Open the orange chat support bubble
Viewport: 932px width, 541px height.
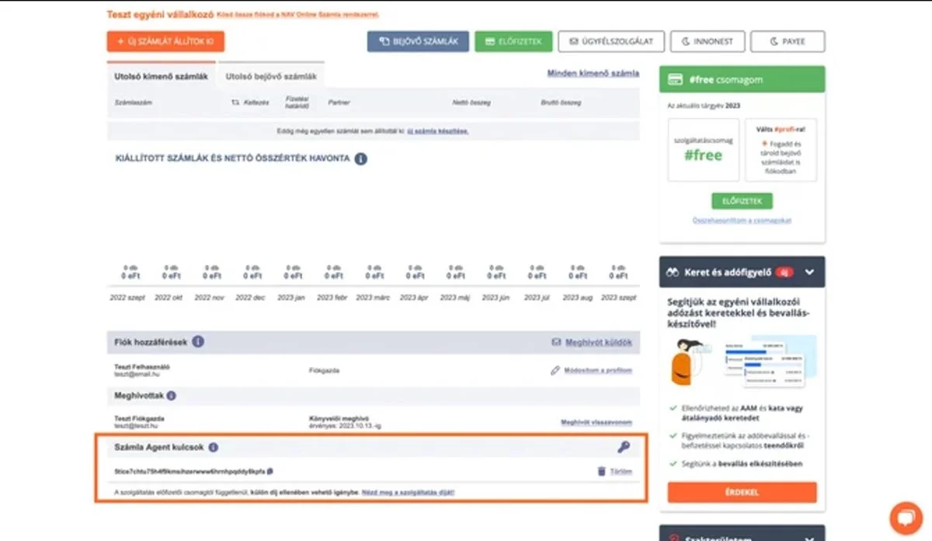pos(906,518)
